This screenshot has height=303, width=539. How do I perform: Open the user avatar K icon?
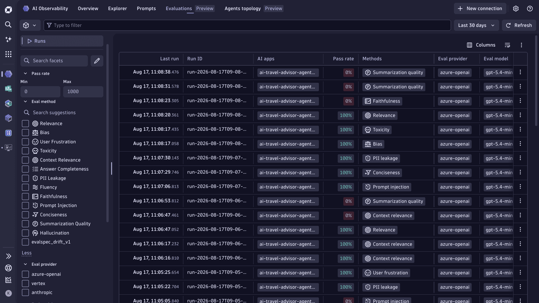tap(8, 293)
